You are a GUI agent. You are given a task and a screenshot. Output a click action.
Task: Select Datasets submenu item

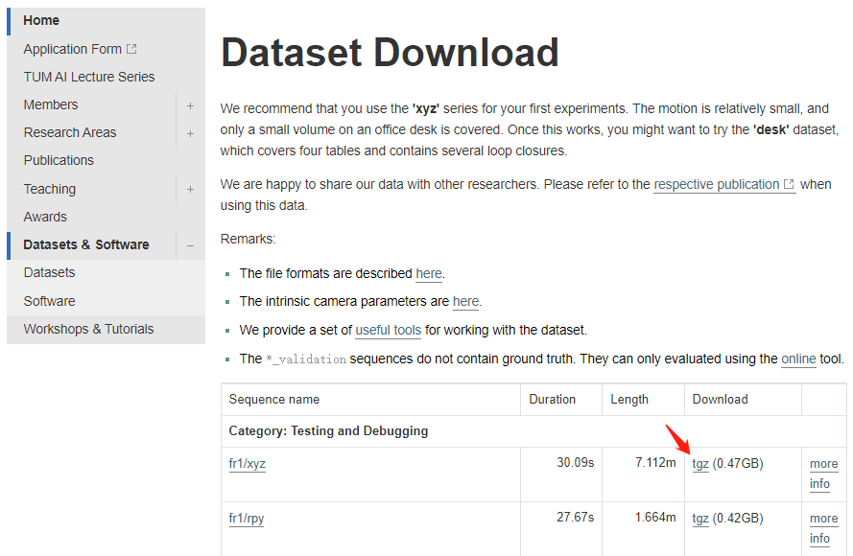point(49,272)
